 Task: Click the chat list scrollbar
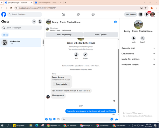43,42
